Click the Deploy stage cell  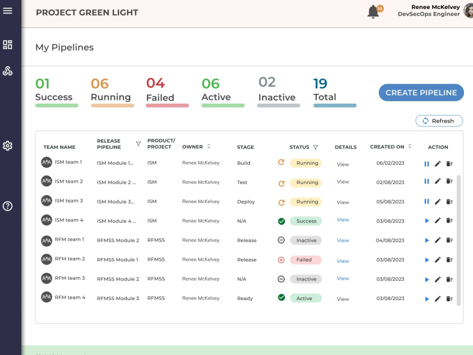pyautogui.click(x=246, y=202)
